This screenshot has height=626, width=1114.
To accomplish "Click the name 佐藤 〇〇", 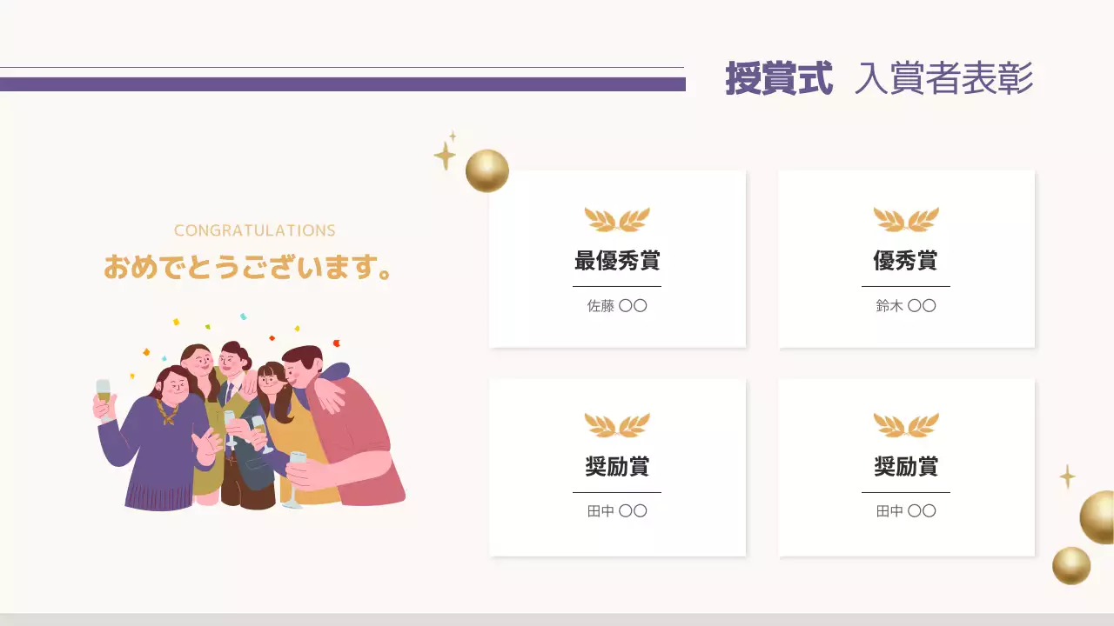I will (617, 306).
